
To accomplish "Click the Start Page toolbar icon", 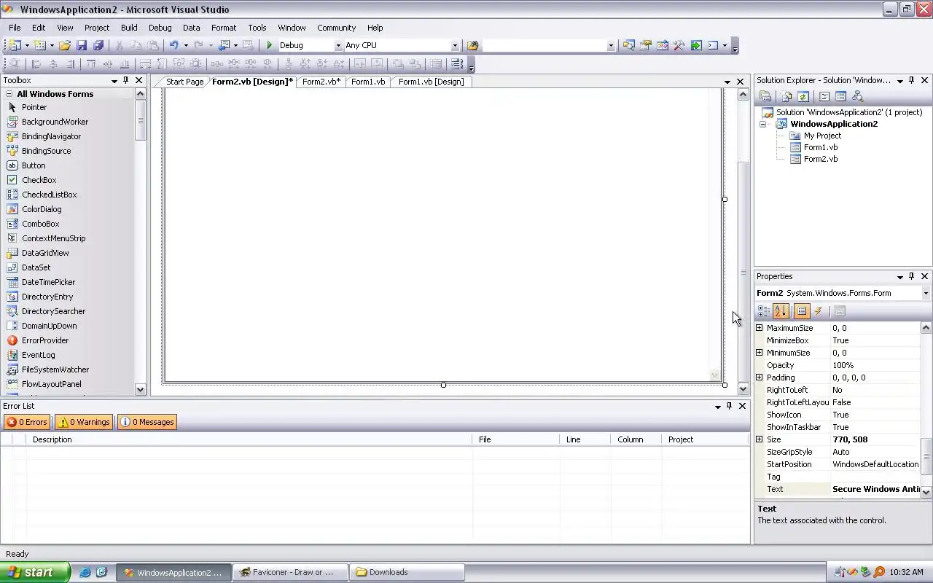I will point(696,45).
